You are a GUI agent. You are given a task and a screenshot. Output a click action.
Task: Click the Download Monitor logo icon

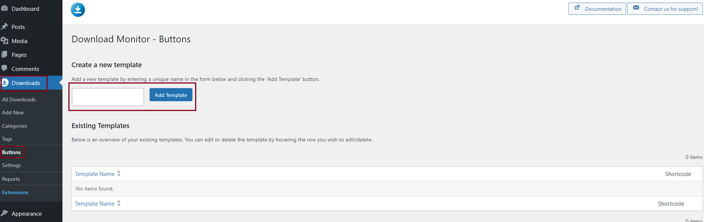(x=78, y=10)
